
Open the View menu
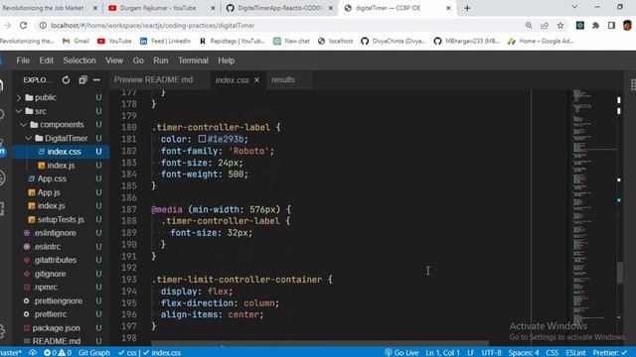pyautogui.click(x=114, y=60)
